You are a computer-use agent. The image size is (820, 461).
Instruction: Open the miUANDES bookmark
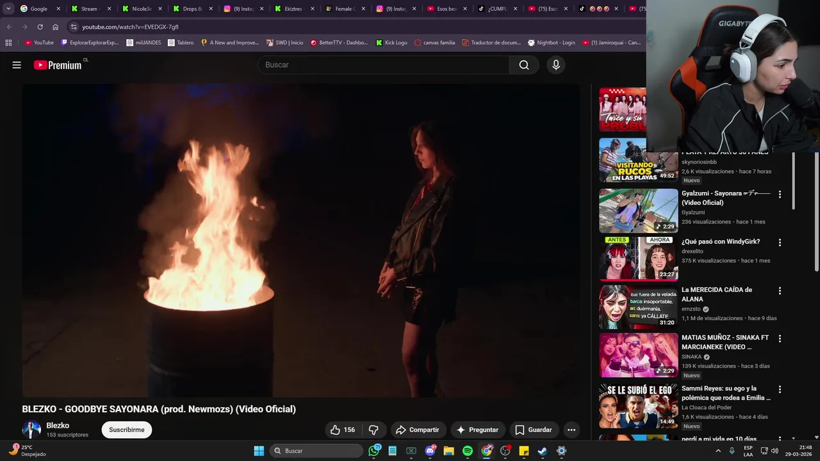[143, 43]
